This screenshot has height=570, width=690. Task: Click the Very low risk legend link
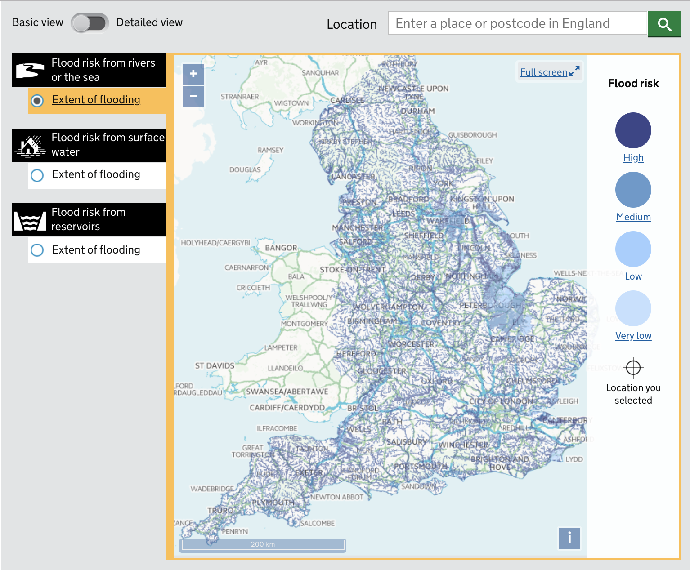633,335
